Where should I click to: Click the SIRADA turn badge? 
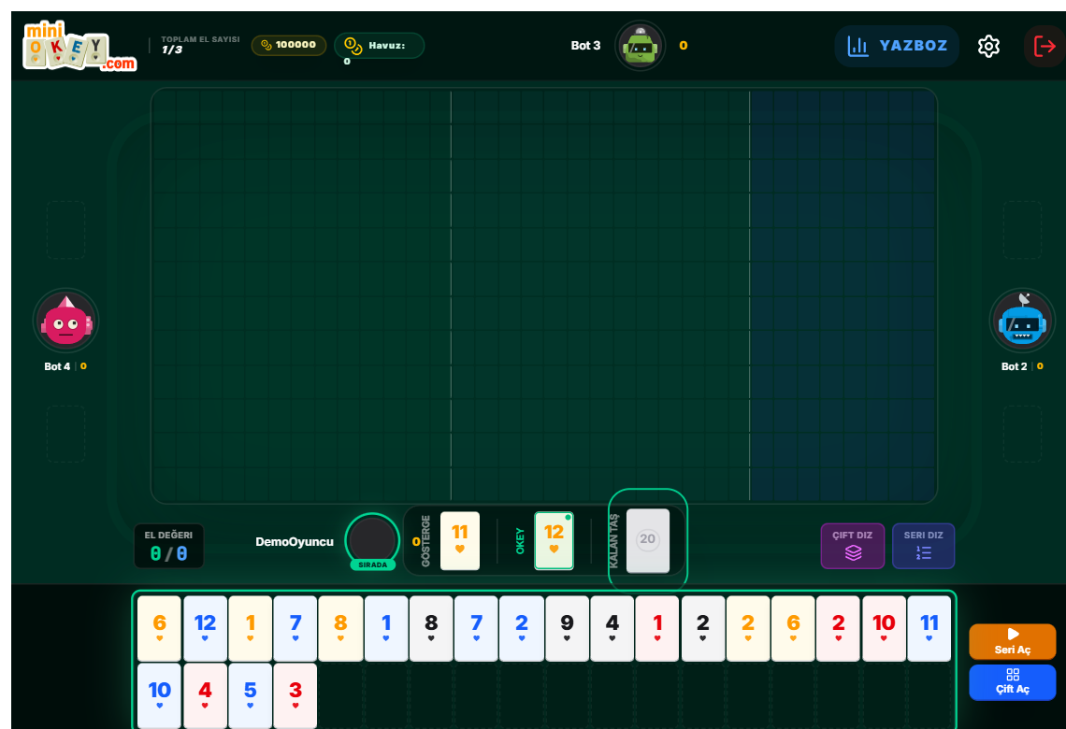pos(372,565)
